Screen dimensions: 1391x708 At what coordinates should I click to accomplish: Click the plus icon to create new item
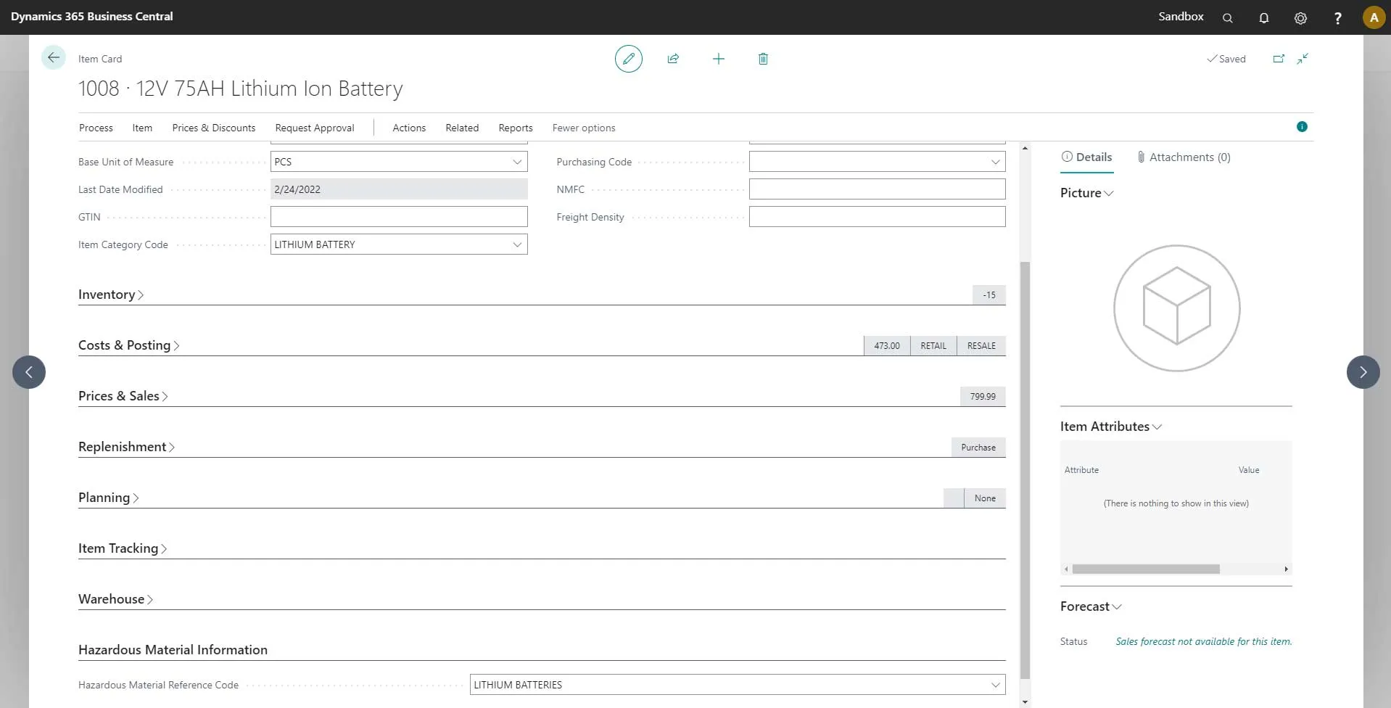coord(718,59)
